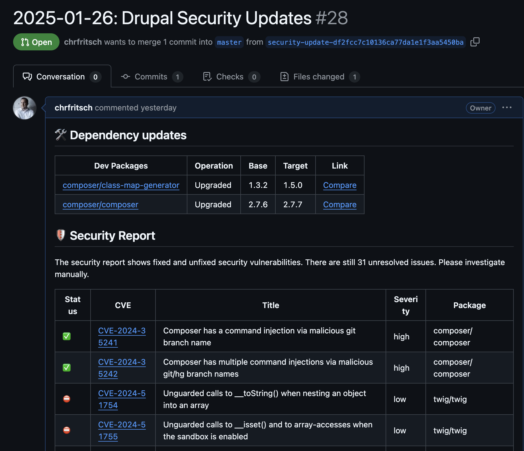
Task: Click the Files changed diff icon
Action: tap(284, 77)
